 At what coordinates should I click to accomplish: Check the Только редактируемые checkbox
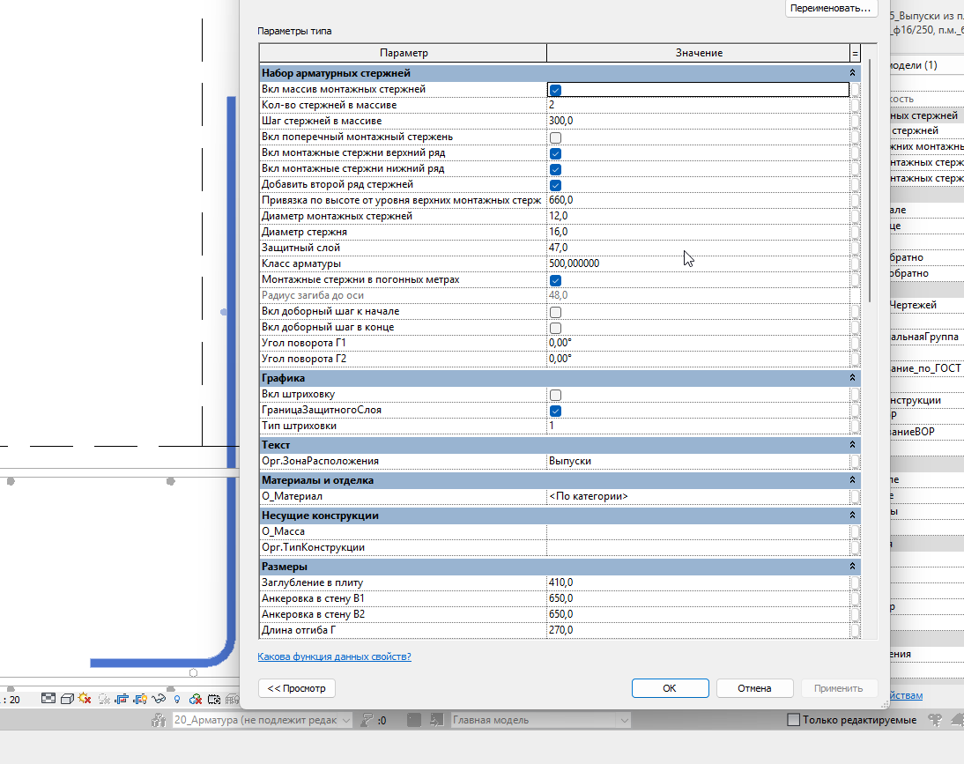tap(794, 720)
